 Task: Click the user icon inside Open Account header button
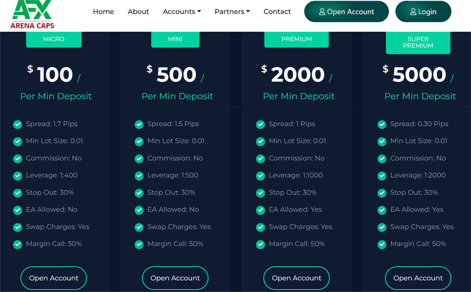tap(322, 12)
